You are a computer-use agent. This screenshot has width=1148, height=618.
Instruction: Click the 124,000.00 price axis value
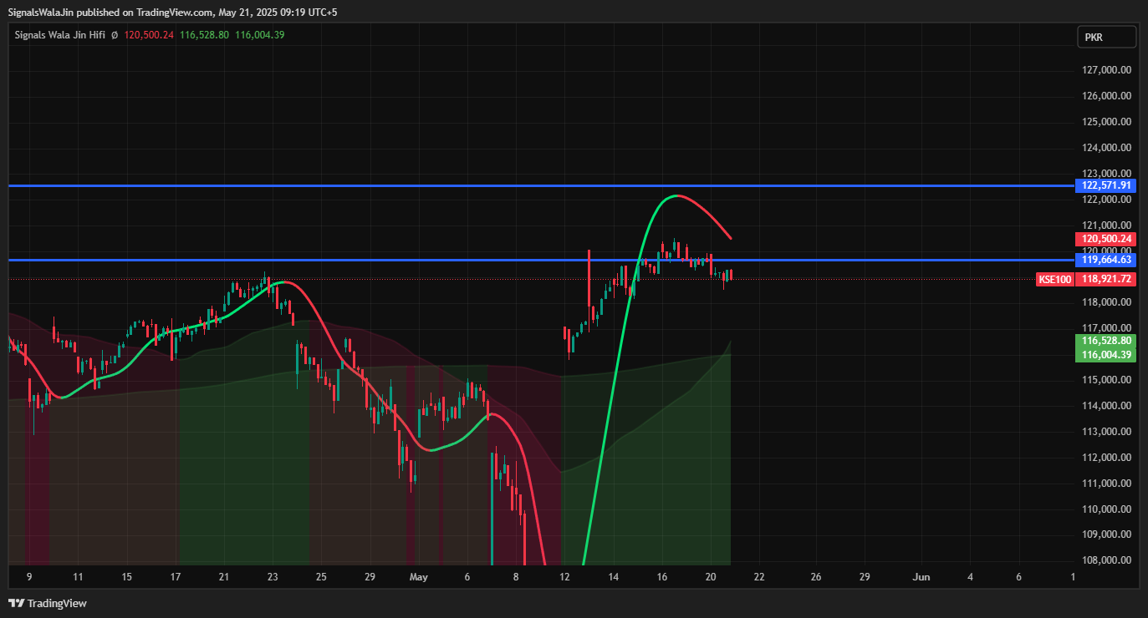click(1106, 148)
